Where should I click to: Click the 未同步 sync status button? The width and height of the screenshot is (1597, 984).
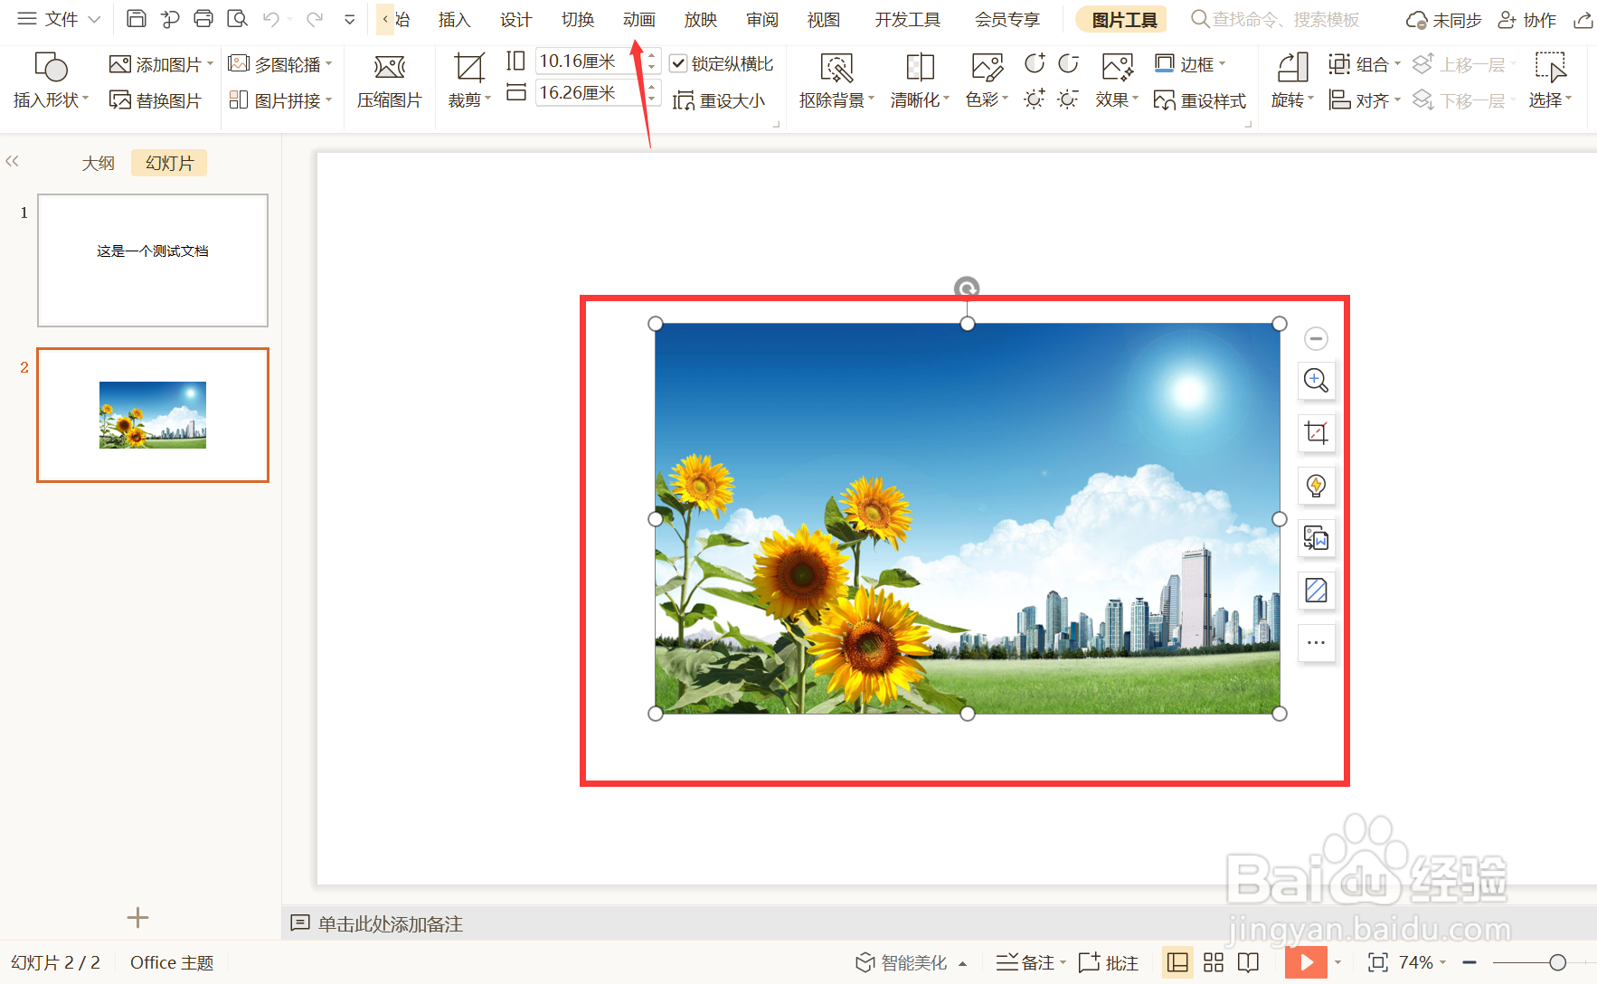pyautogui.click(x=1443, y=19)
